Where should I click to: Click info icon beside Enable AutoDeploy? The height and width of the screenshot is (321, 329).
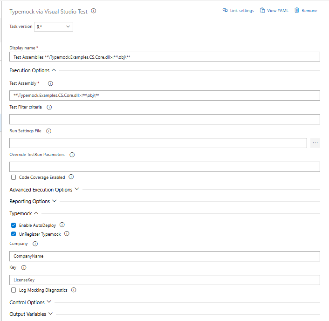[x=62, y=225]
